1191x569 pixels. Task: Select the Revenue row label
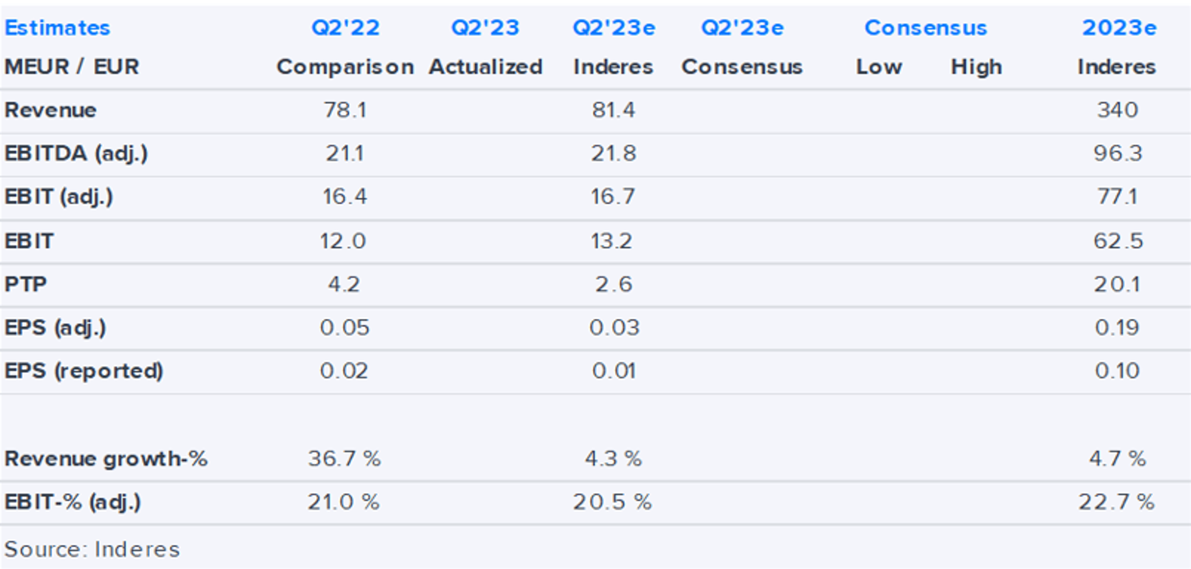[50, 110]
